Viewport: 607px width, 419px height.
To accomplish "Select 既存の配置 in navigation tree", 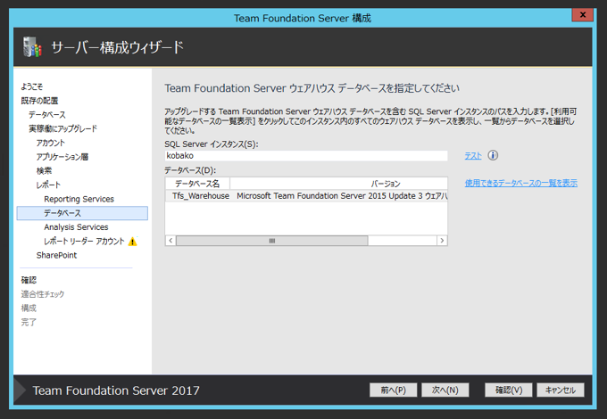I will (39, 101).
